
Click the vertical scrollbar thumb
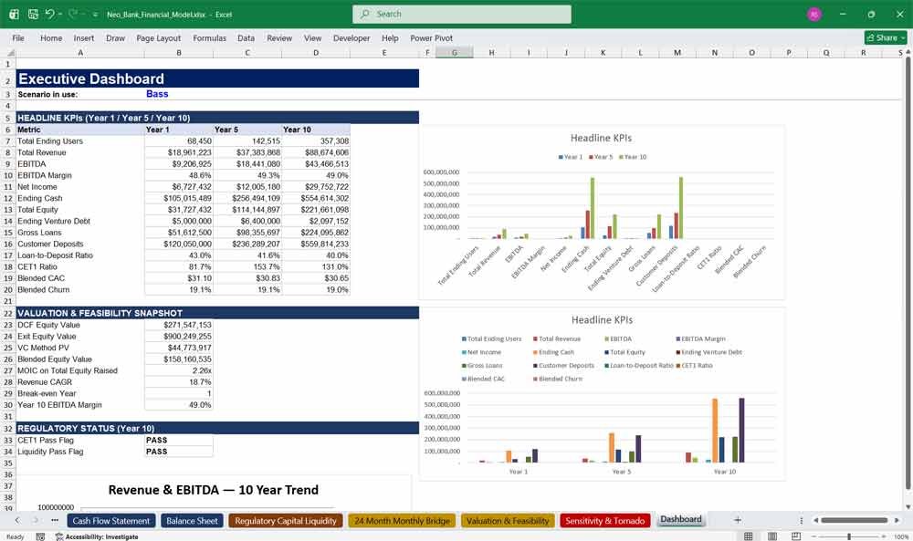pos(908,276)
